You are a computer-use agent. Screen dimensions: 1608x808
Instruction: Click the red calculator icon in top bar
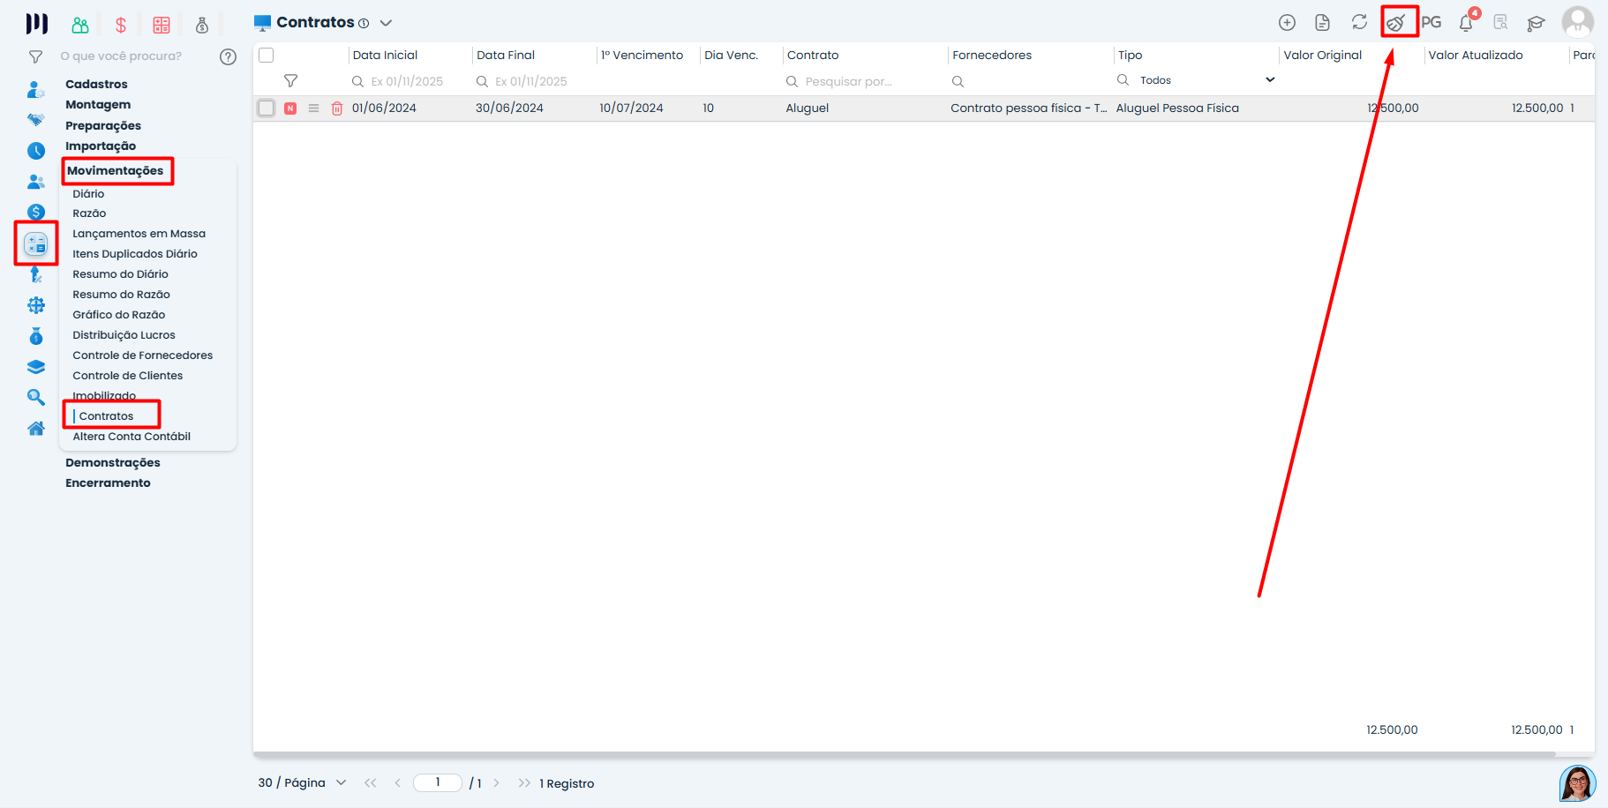(x=162, y=25)
